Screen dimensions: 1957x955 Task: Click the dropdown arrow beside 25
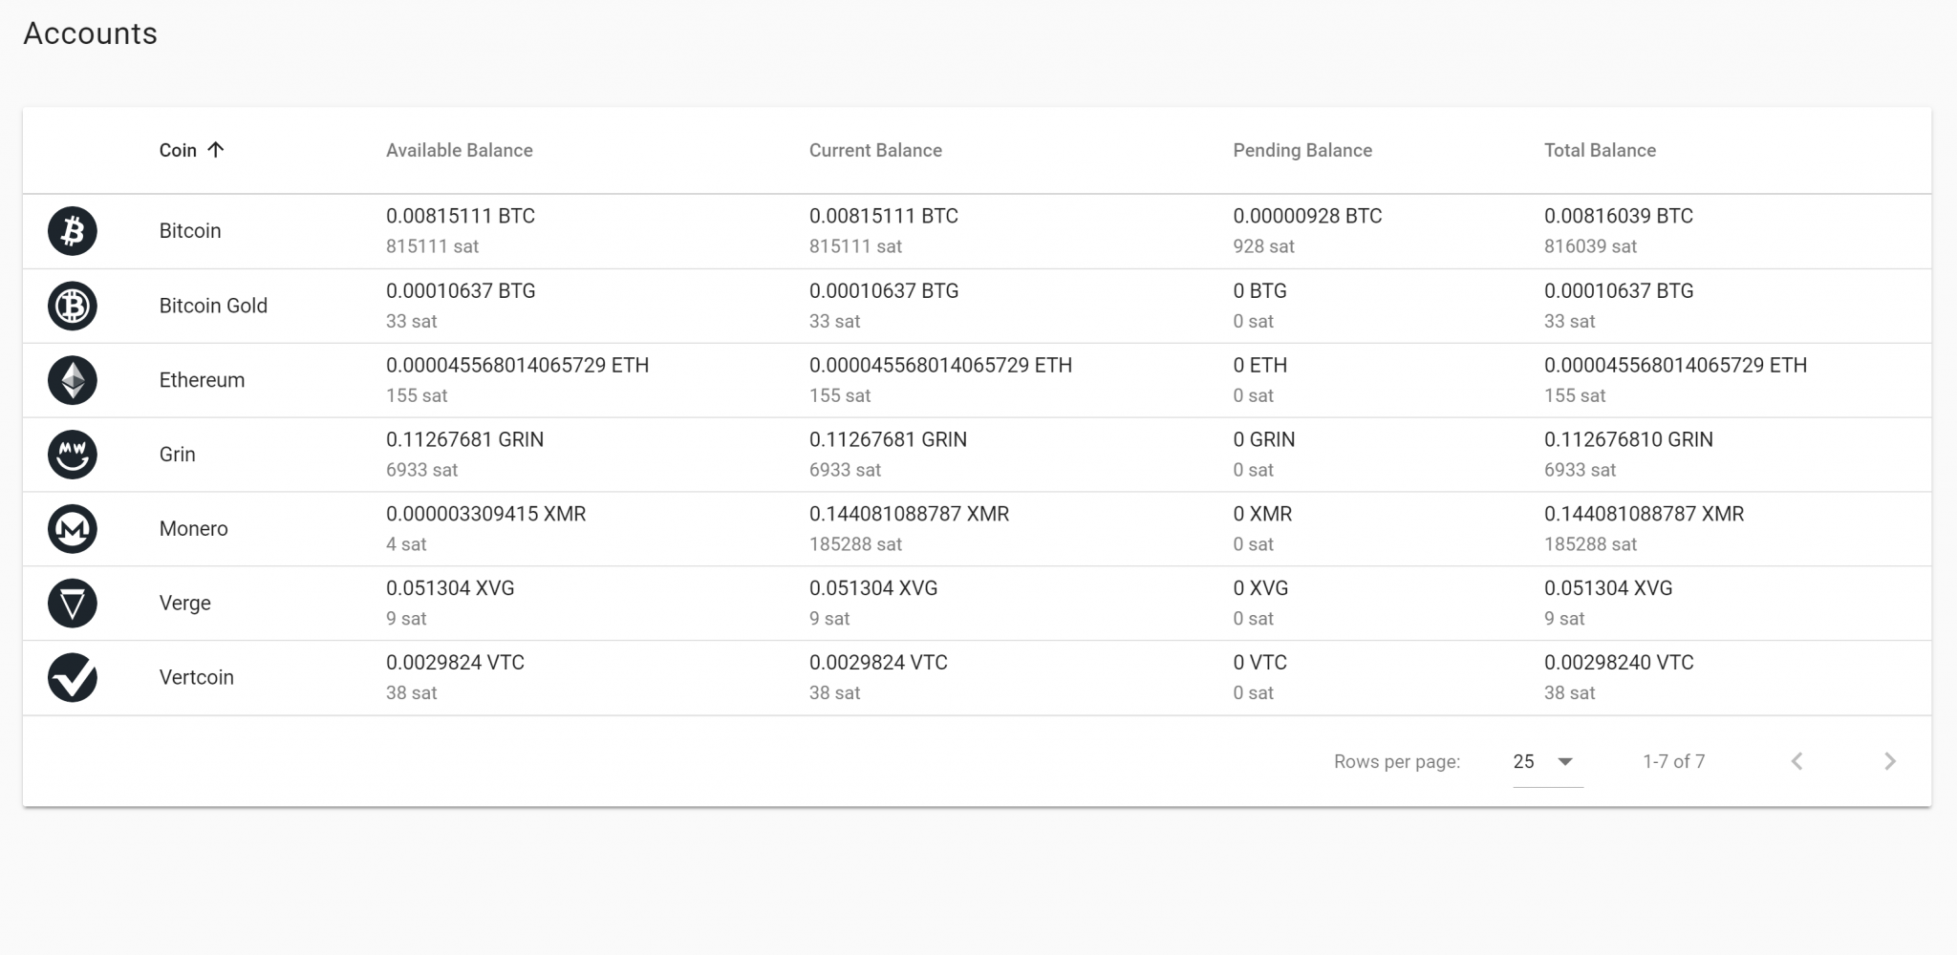pos(1566,761)
